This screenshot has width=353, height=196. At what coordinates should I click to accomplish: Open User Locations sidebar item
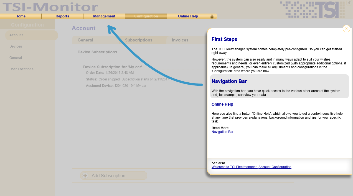point(21,69)
